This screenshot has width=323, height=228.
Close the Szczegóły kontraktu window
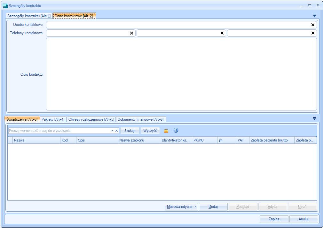coord(318,5)
